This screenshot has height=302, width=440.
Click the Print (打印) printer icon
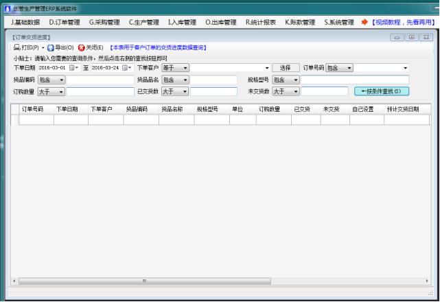pyautogui.click(x=17, y=48)
